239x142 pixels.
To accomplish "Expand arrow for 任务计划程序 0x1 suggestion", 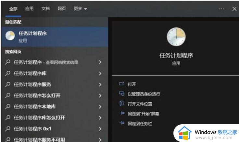I will pyautogui.click(x=100, y=129).
